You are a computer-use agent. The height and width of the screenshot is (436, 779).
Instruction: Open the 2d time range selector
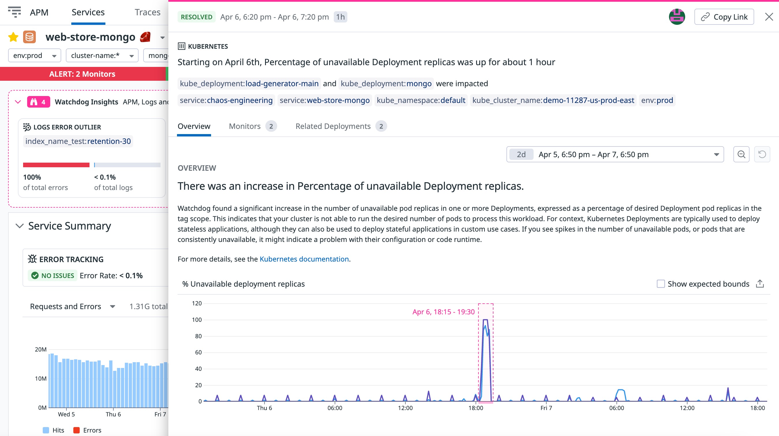click(x=615, y=155)
